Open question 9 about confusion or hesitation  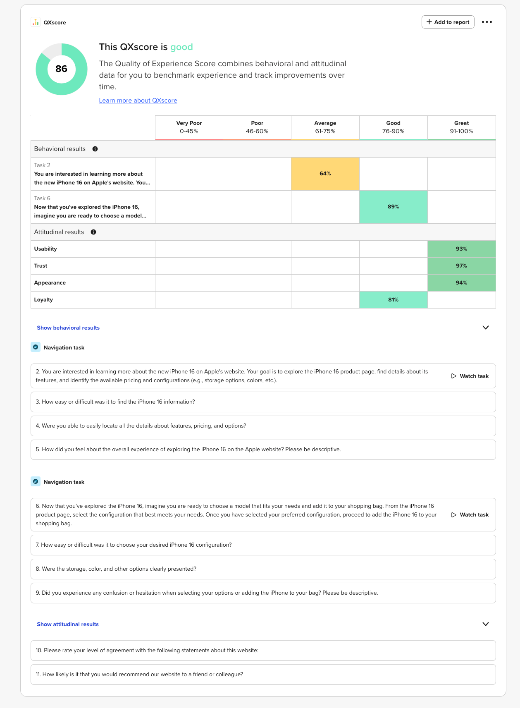(263, 593)
